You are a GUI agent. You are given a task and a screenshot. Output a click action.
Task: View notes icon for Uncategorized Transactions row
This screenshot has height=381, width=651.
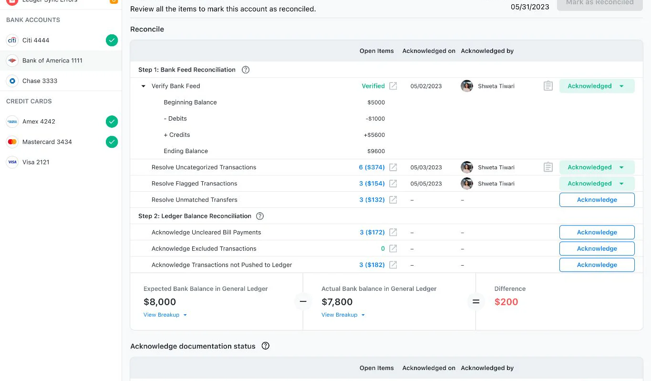click(x=548, y=167)
